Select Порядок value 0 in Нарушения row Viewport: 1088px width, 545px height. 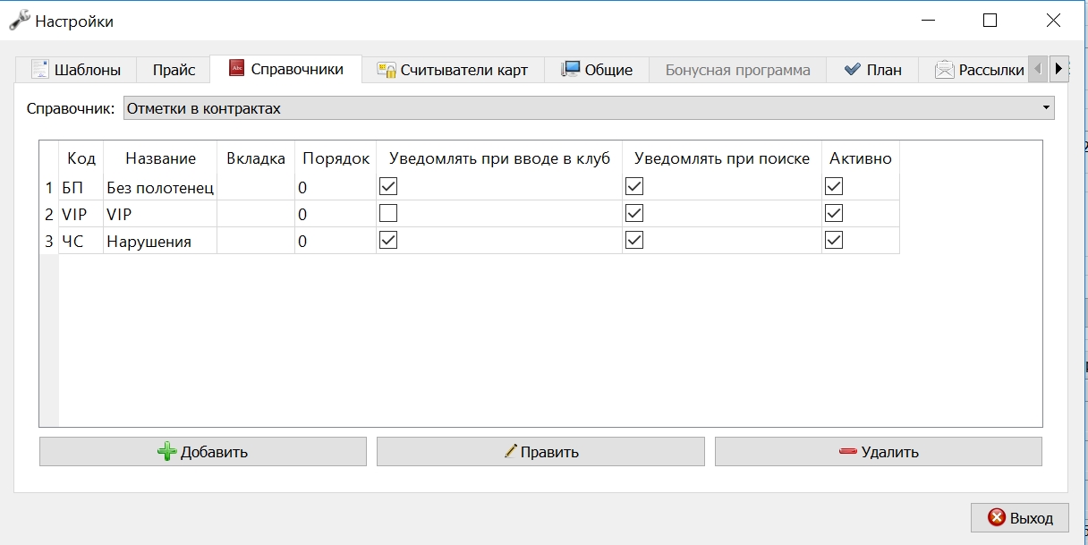[336, 241]
